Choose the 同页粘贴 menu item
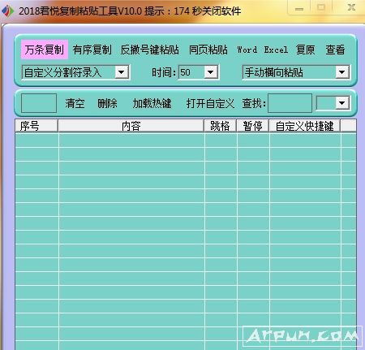 [208, 50]
